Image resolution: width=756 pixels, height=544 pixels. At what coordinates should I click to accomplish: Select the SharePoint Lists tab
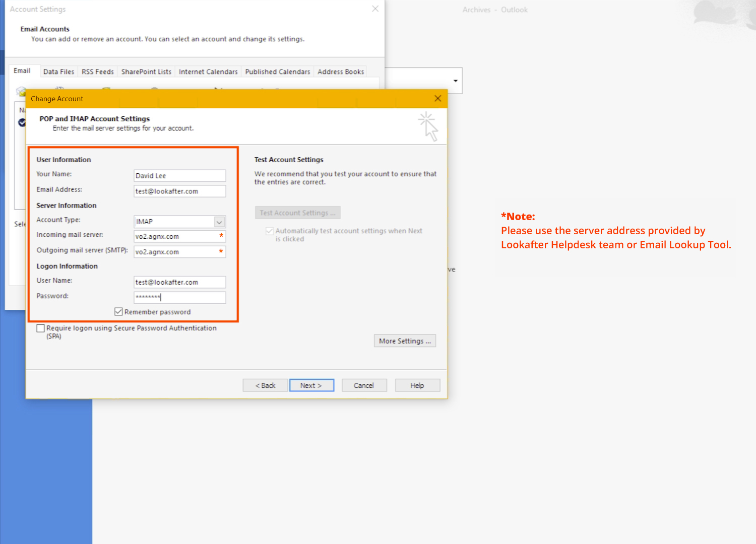146,72
